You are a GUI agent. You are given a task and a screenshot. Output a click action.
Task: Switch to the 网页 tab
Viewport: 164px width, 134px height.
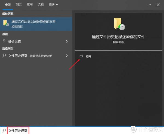[19, 5]
